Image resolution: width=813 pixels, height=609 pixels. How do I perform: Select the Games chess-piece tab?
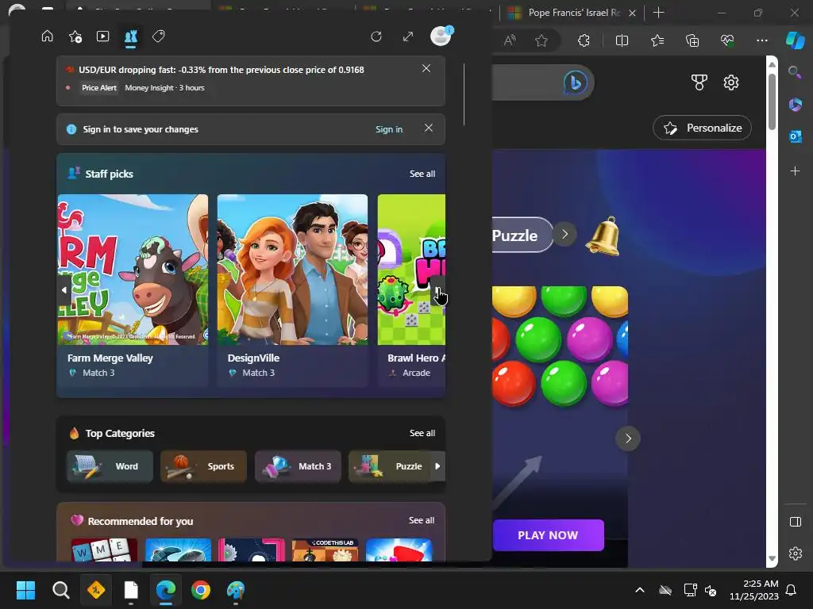(131, 36)
